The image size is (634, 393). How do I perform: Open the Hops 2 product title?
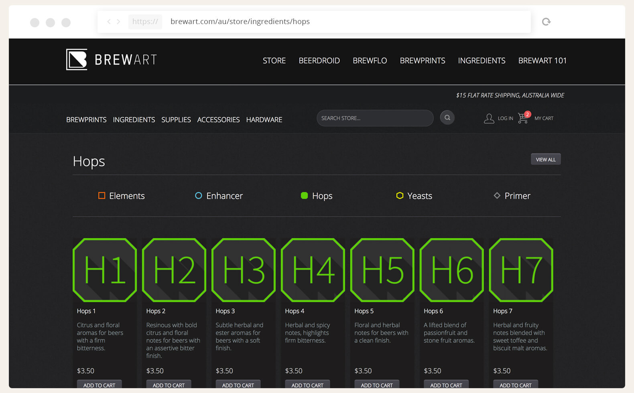point(156,311)
